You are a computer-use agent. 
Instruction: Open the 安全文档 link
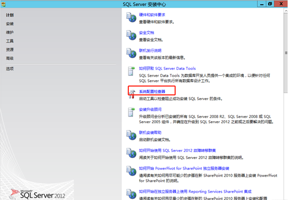coord(147,33)
